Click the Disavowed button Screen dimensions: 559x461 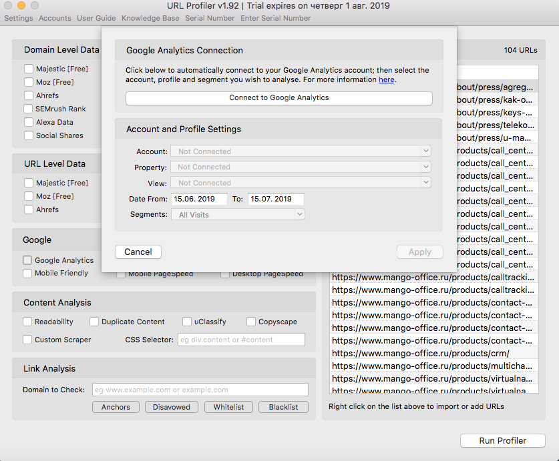click(x=172, y=407)
